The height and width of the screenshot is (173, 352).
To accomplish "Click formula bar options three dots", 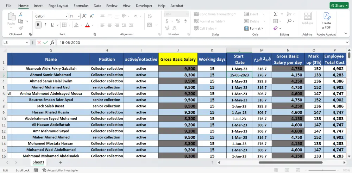I will pos(33,43).
